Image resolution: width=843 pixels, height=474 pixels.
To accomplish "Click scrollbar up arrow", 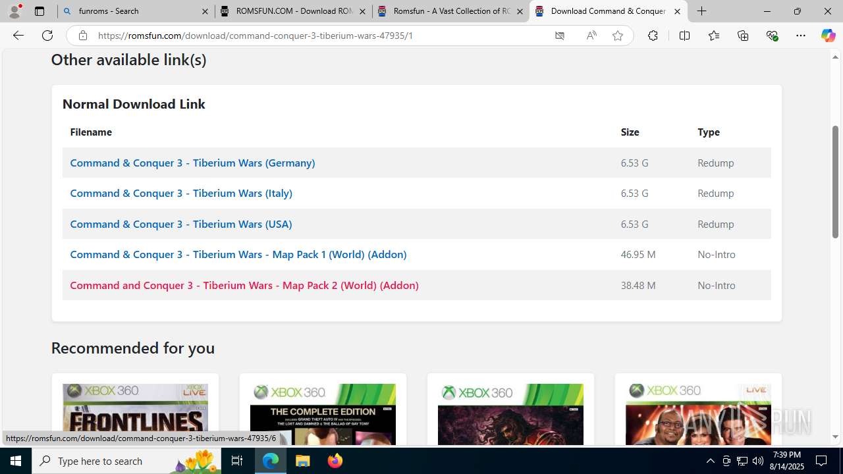I will (835, 57).
